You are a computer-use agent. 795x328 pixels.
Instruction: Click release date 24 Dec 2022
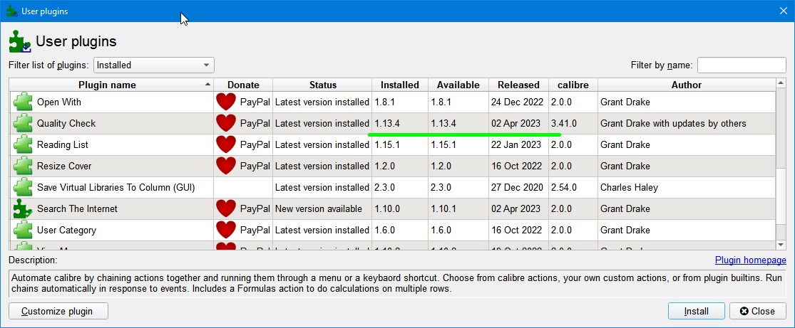coord(517,102)
